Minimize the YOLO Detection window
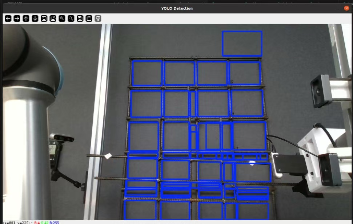The height and width of the screenshot is (224, 353). click(x=337, y=9)
